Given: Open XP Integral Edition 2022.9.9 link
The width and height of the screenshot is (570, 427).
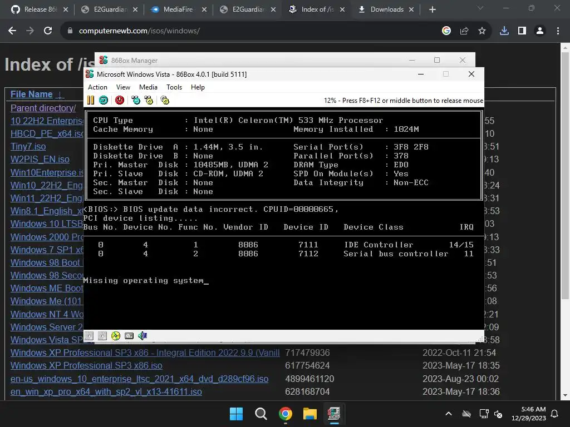Looking at the screenshot, I should coord(145,352).
